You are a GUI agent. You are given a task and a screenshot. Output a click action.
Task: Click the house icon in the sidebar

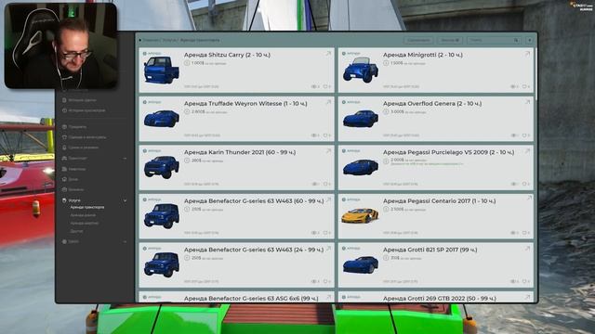[x=64, y=179]
